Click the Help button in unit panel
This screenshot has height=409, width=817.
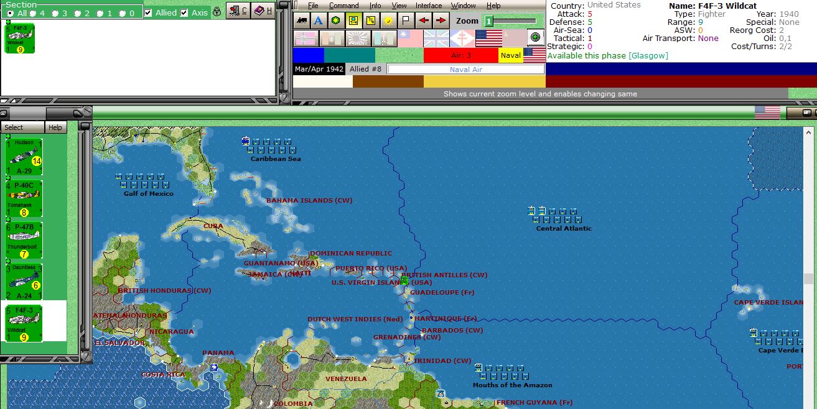(55, 127)
